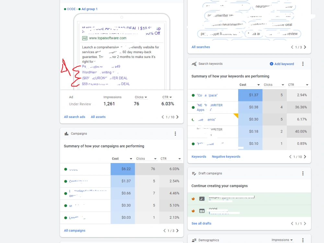
Task: Select the OODE draft campaign row
Action: [x=249, y=211]
